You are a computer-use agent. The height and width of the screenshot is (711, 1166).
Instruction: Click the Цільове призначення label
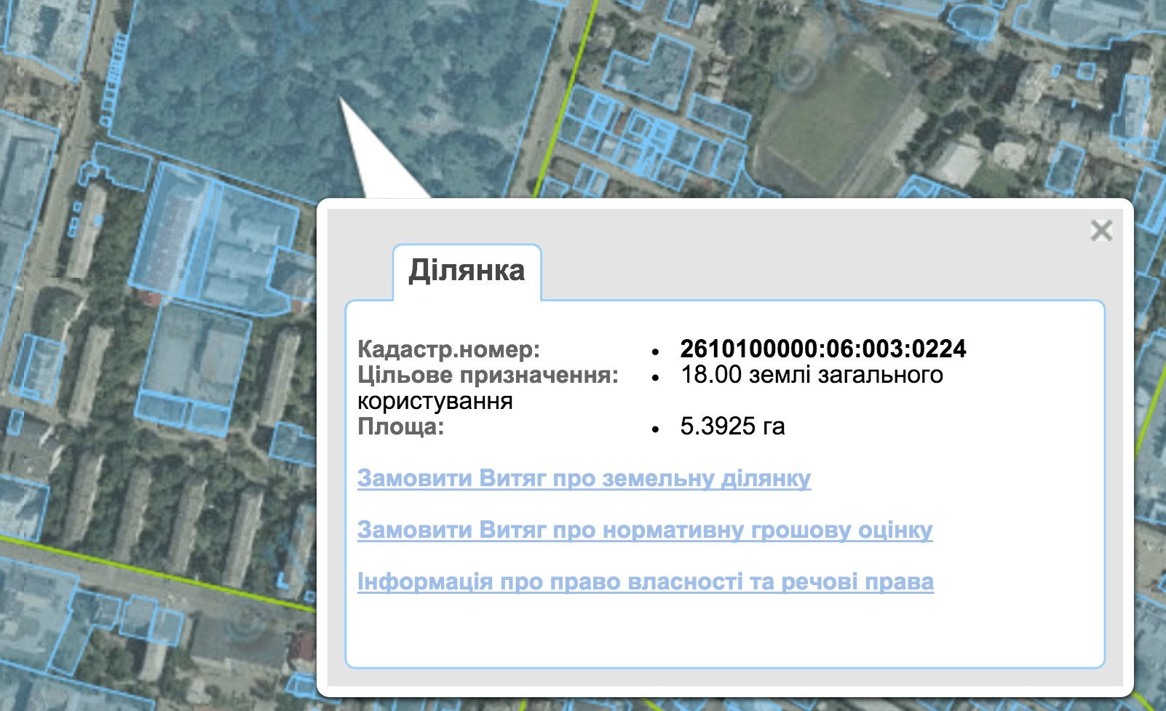click(x=488, y=376)
